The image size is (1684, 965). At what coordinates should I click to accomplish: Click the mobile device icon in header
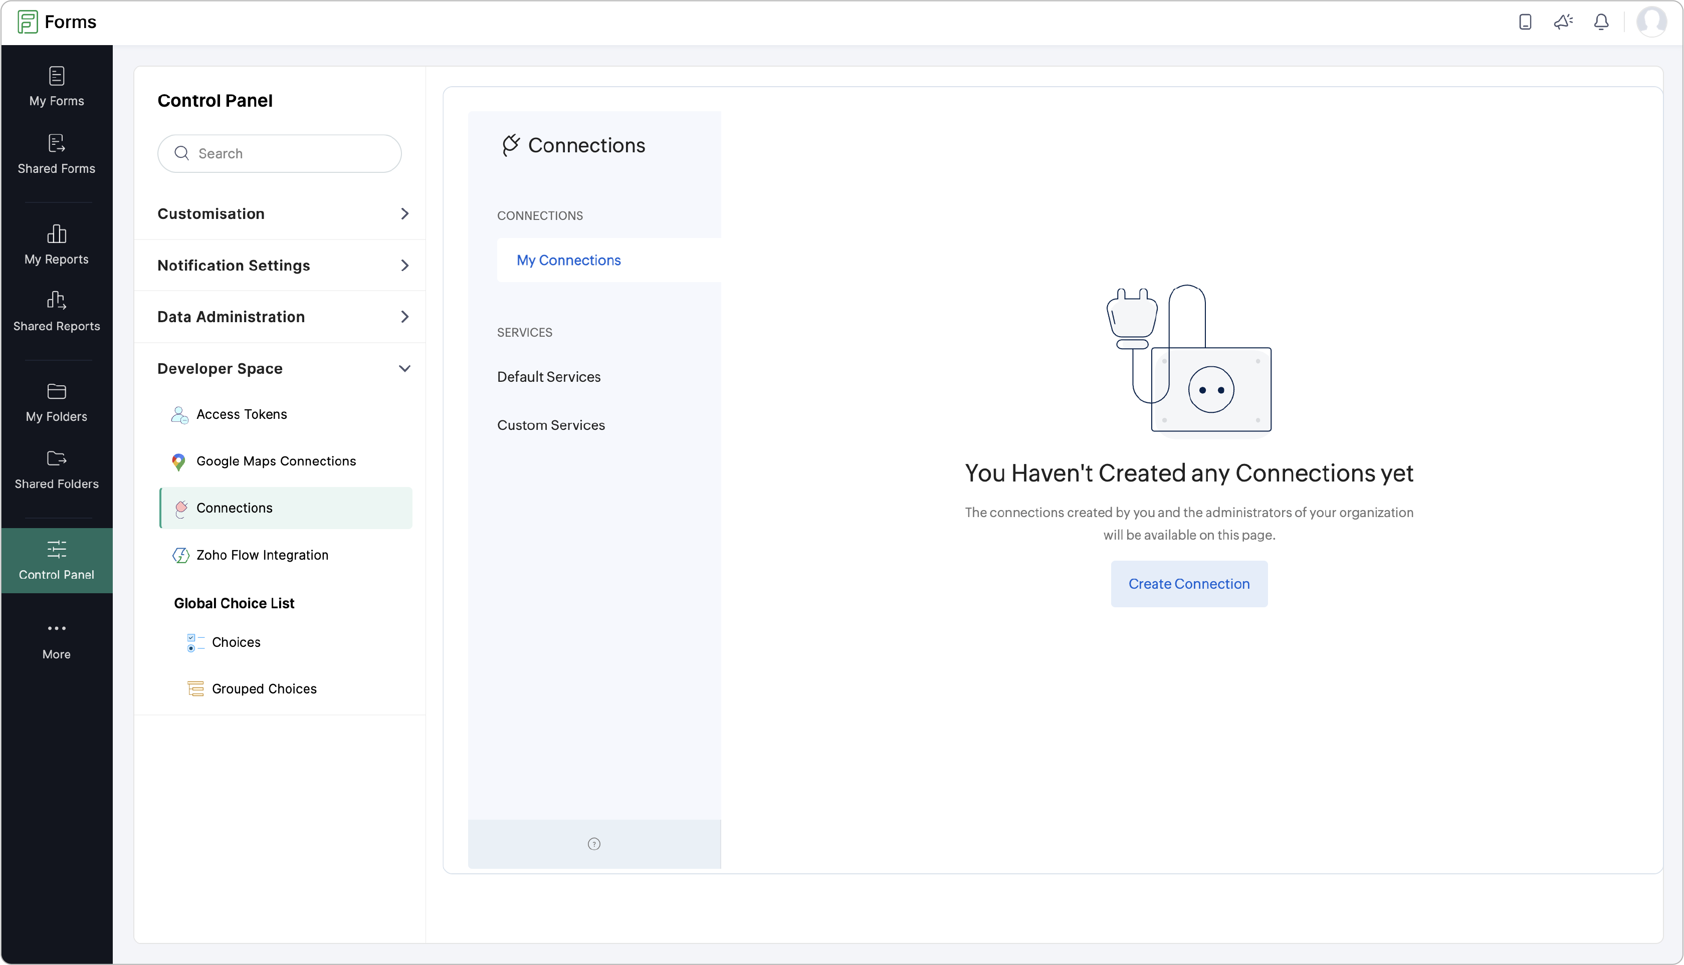[1525, 22]
